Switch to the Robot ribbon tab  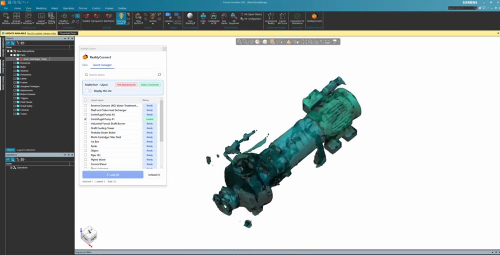coord(54,8)
